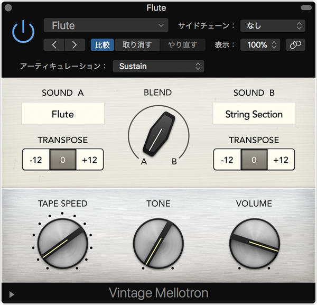The height and width of the screenshot is (305, 317).
Task: Click the SOUND B heading
Action: point(254,93)
